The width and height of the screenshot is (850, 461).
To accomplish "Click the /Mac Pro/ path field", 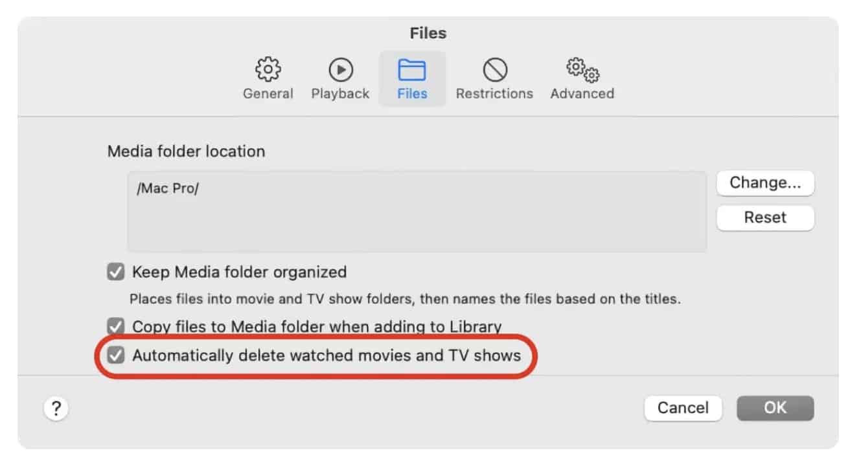I will (x=417, y=211).
